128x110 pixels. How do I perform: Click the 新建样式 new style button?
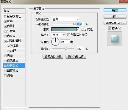click(x=115, y=23)
